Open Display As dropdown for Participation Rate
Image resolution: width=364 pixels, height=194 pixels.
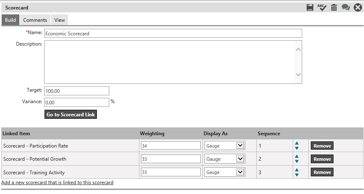225,146
